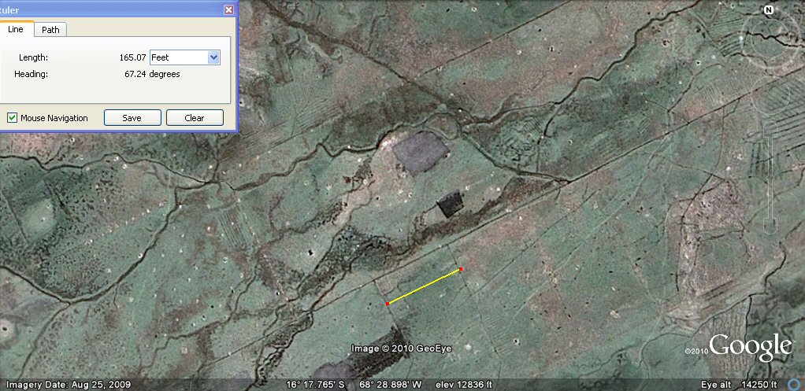Select the Line tab
The image size is (805, 391).
pos(17,30)
